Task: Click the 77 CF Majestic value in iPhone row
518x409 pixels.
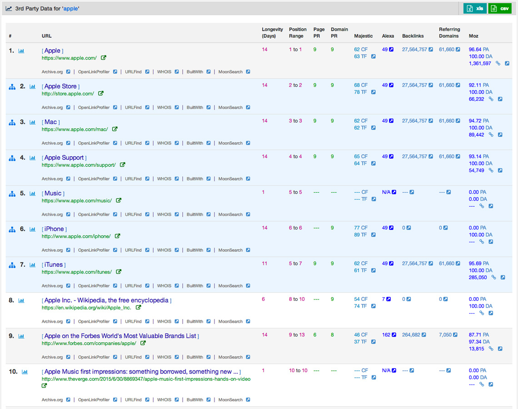Action: coord(361,228)
